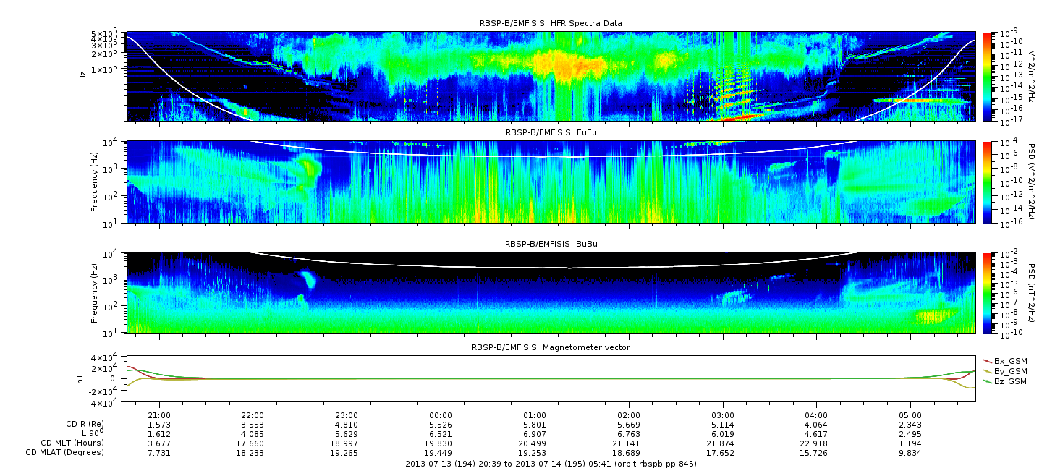Select the Bz_GSM legend entry
The image size is (1047, 476).
1010,381
